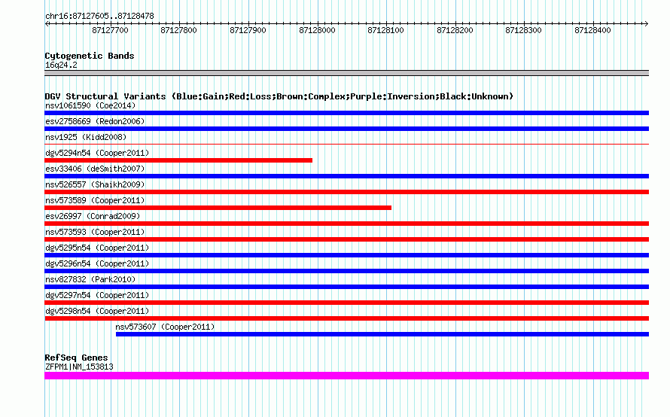This screenshot has width=670, height=417.
Task: Click the nsv573589 (Cooper2011) red bar
Action: [x=218, y=208]
